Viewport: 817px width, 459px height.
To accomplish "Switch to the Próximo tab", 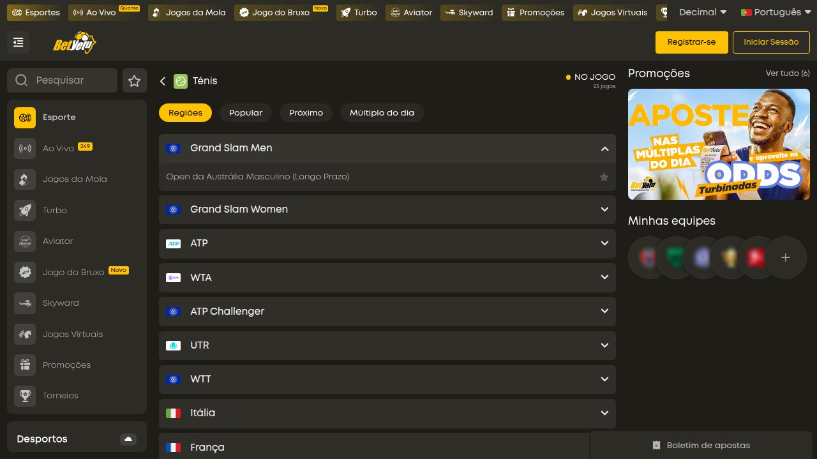I will [306, 113].
